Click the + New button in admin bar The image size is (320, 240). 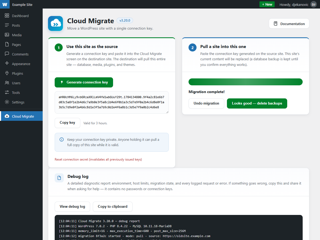coord(267,4)
